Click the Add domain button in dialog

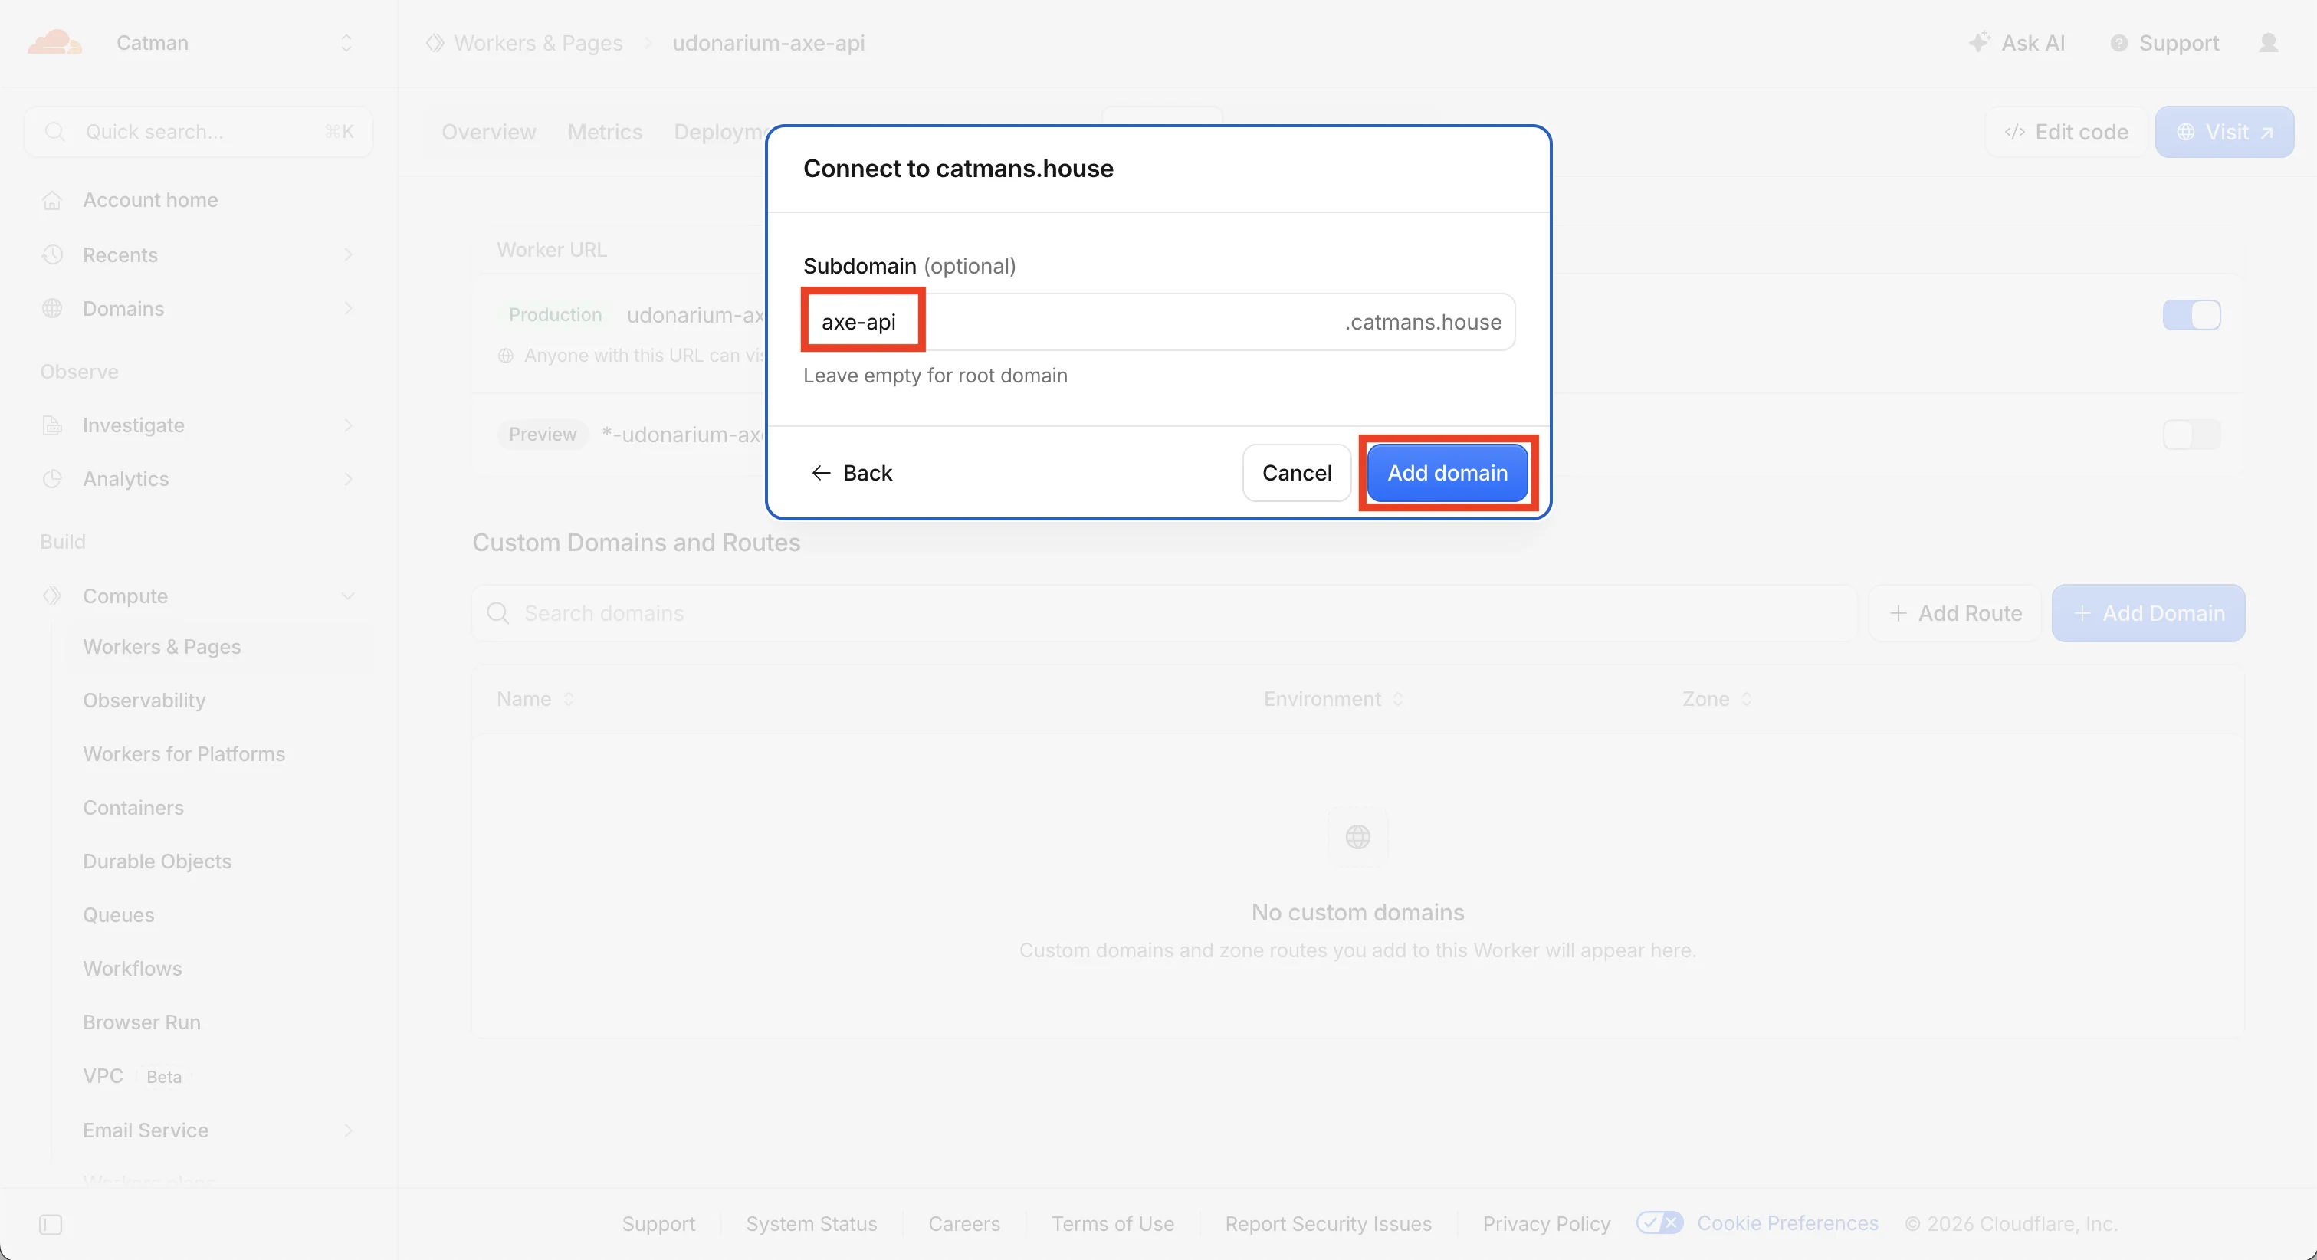[x=1447, y=473]
